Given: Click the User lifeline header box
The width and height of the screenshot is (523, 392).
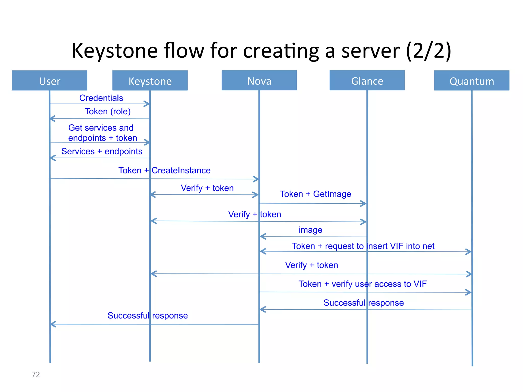Looking at the screenshot, I should coord(50,81).
